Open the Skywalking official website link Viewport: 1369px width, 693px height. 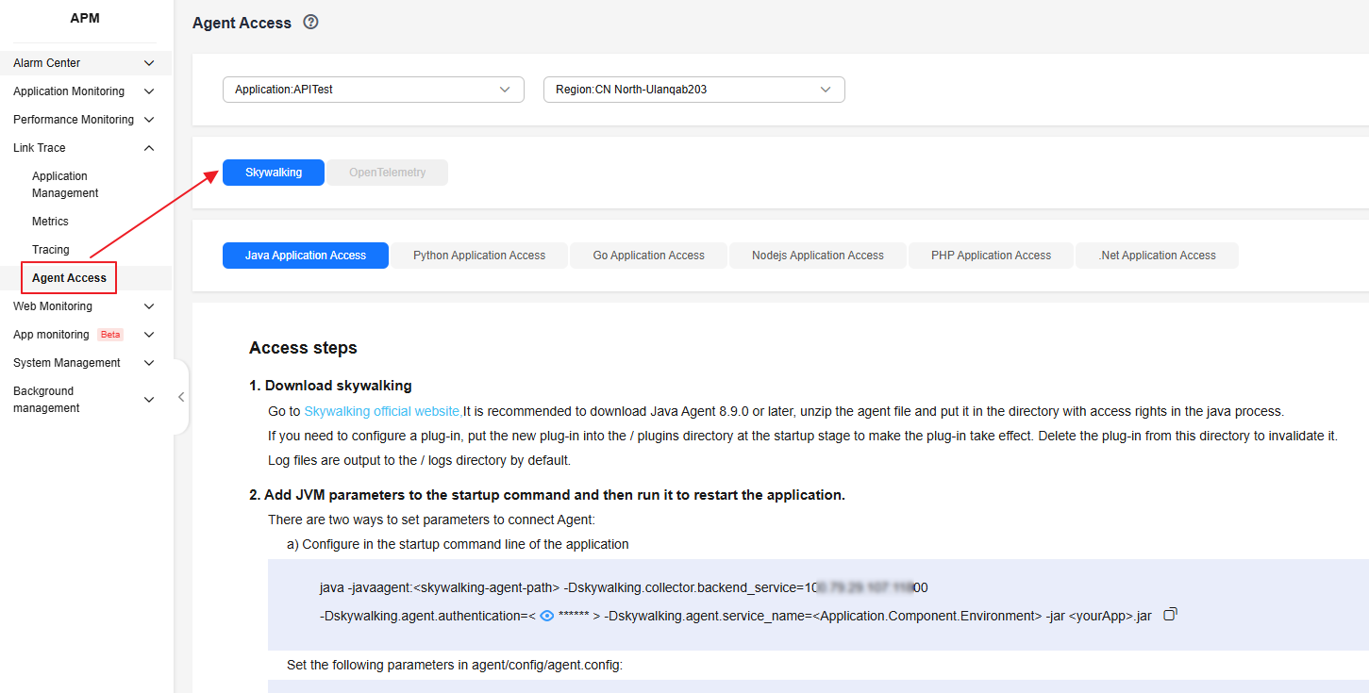[383, 412]
